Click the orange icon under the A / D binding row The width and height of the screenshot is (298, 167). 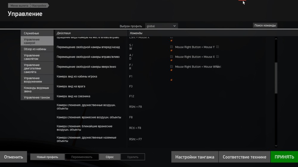[x=171, y=60]
